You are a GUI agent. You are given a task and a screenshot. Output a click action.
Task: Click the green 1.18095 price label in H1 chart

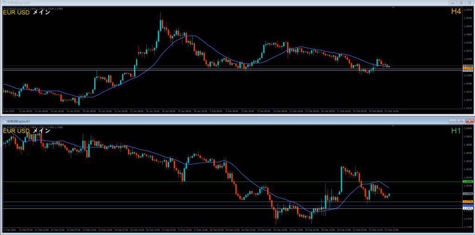click(x=468, y=181)
